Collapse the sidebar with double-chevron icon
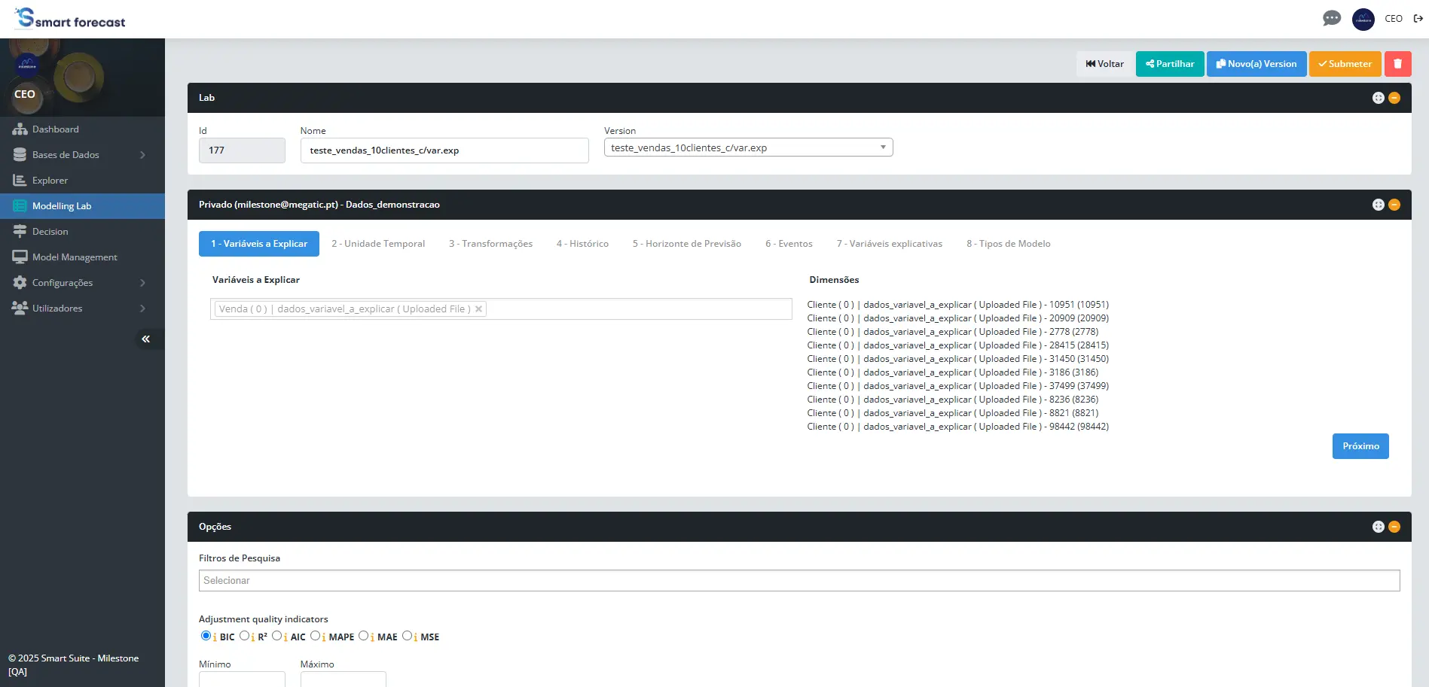This screenshot has height=687, width=1429. (145, 339)
